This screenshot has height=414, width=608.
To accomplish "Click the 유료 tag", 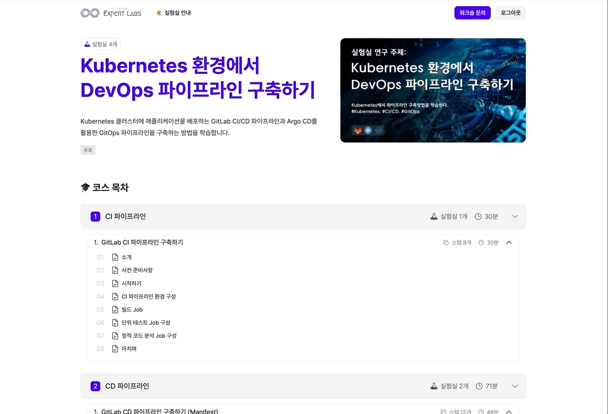I will (x=88, y=149).
